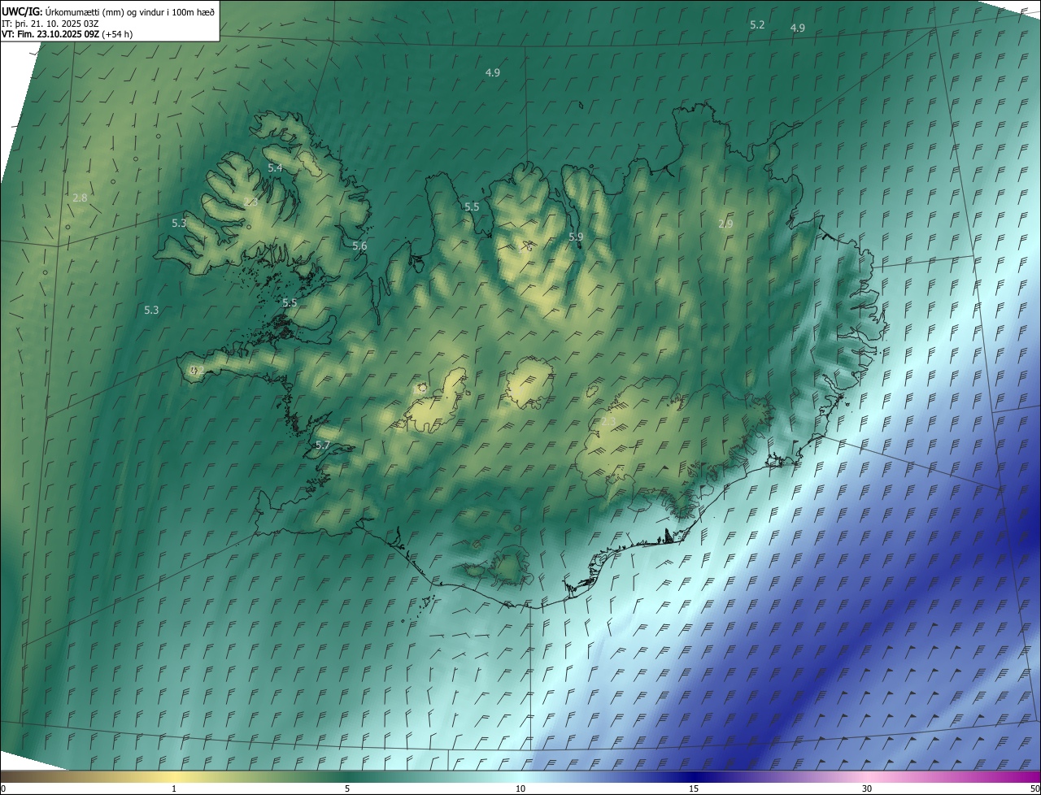
Task: Select the valid time "VT: Fim. 23.10.2025 09Z"
Action: click(x=50, y=34)
